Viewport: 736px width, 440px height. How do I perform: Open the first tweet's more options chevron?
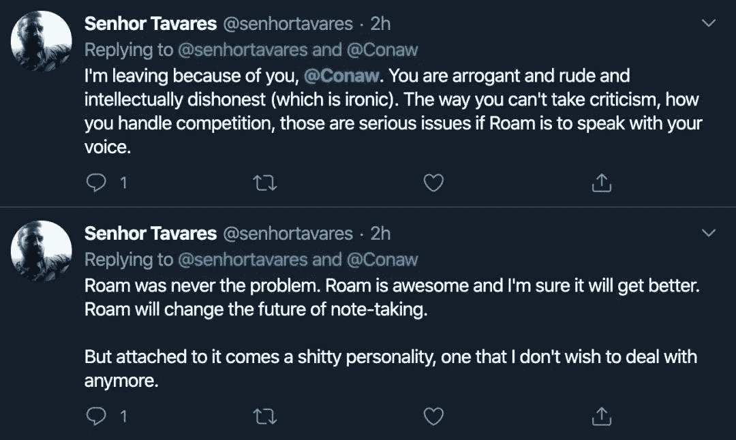(x=709, y=24)
